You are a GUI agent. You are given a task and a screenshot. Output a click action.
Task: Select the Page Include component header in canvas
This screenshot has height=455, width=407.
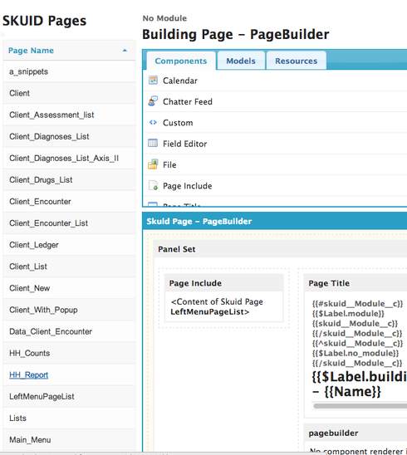click(x=223, y=283)
